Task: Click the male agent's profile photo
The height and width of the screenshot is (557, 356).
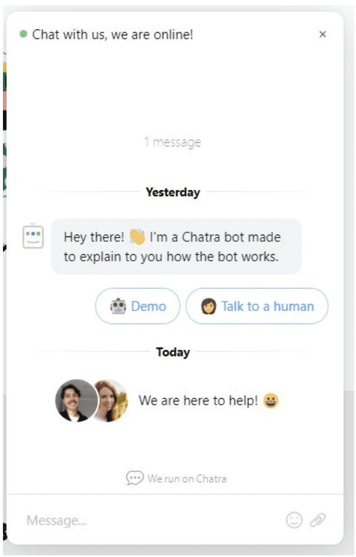Action: [76, 401]
